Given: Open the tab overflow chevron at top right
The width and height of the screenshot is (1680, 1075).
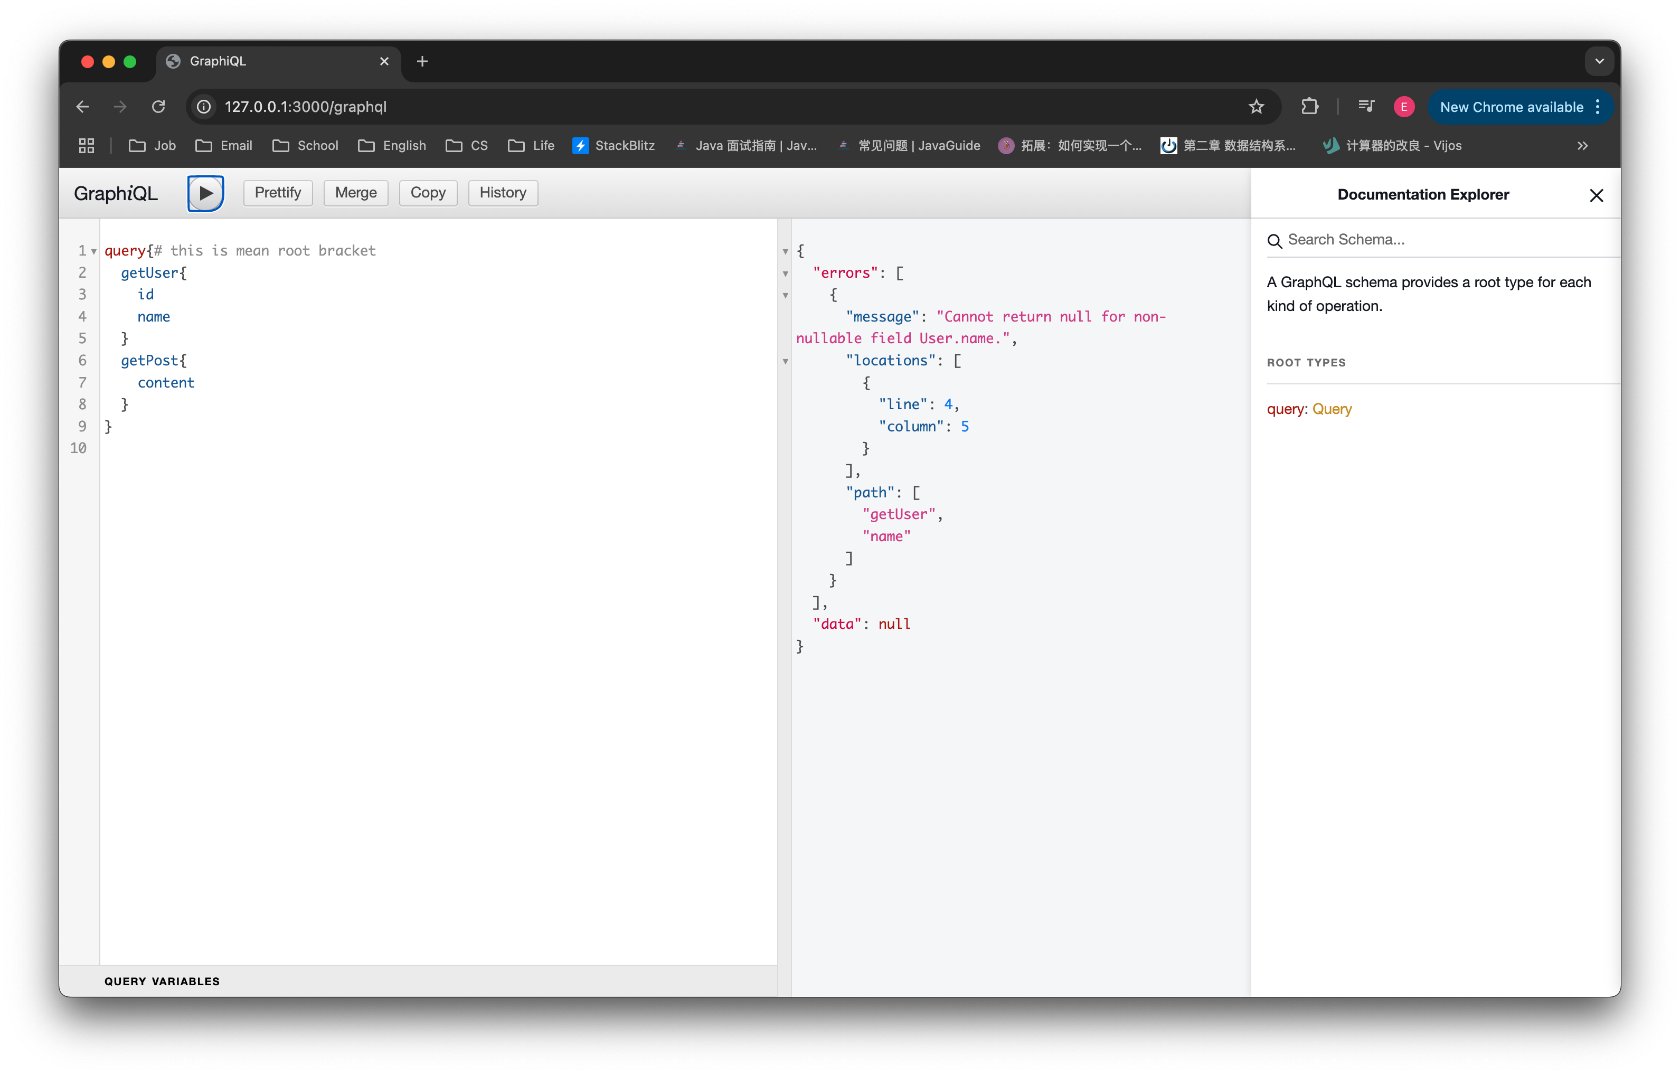Looking at the screenshot, I should click(x=1599, y=61).
